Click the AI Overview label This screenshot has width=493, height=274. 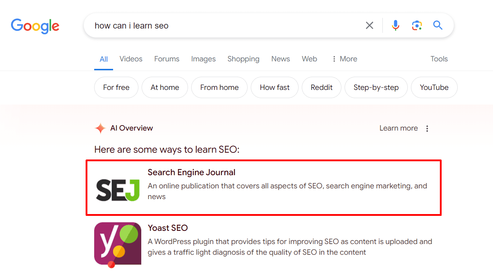[132, 128]
